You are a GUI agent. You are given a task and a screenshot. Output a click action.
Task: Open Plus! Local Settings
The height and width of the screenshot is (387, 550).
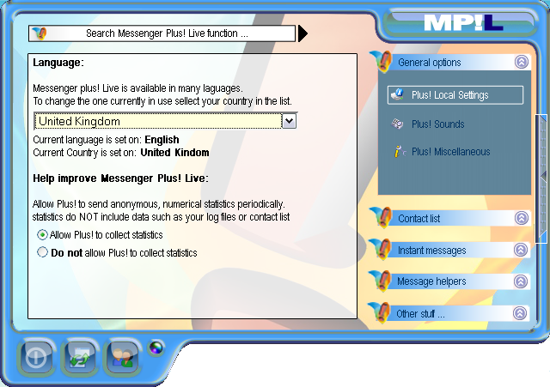455,95
